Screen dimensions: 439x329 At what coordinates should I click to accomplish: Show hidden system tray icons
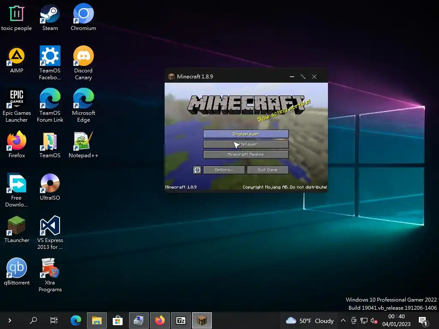click(343, 320)
